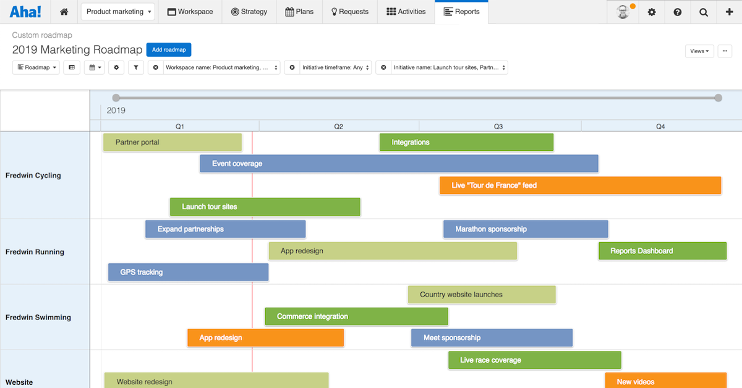Open the Requests menu
This screenshot has height=388, width=742.
pyautogui.click(x=349, y=12)
